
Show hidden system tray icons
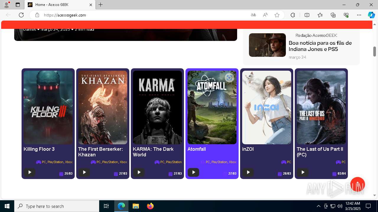click(x=318, y=206)
